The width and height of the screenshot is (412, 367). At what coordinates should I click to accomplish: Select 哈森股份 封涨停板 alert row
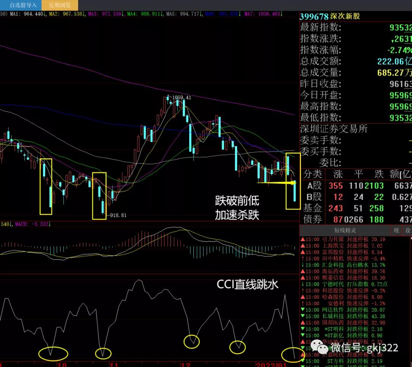pyautogui.click(x=341, y=297)
